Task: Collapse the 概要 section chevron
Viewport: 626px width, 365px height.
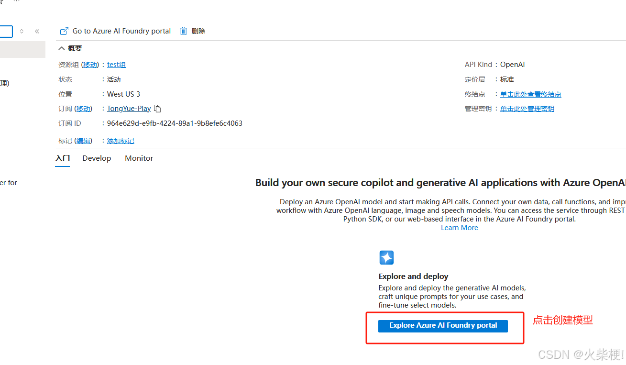Action: [62, 48]
